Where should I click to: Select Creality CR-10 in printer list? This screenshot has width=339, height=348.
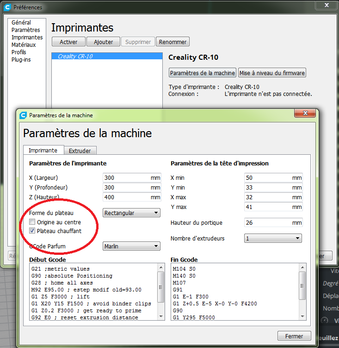107,57
